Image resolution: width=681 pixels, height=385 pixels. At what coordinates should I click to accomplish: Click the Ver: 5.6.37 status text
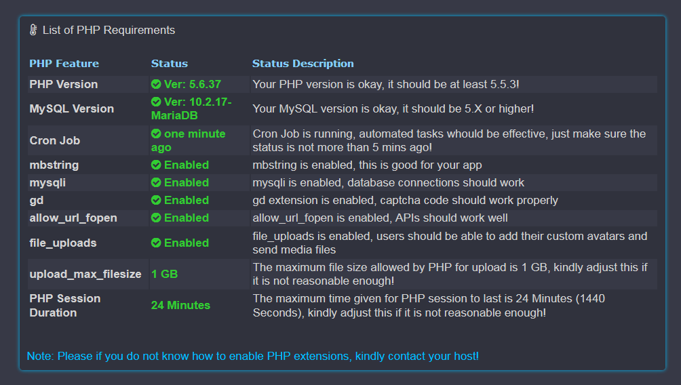(x=193, y=84)
